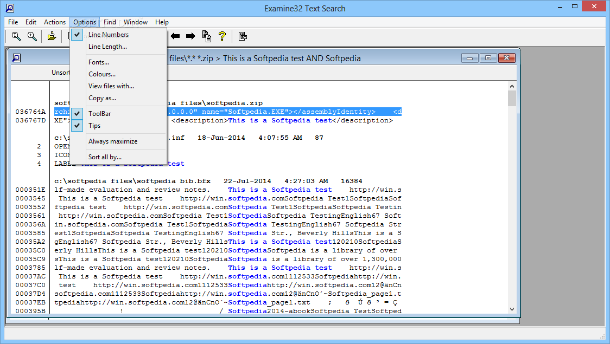Viewport: 610px width, 344px height.
Task: Click result line 00037AC
Action: [x=227, y=276]
